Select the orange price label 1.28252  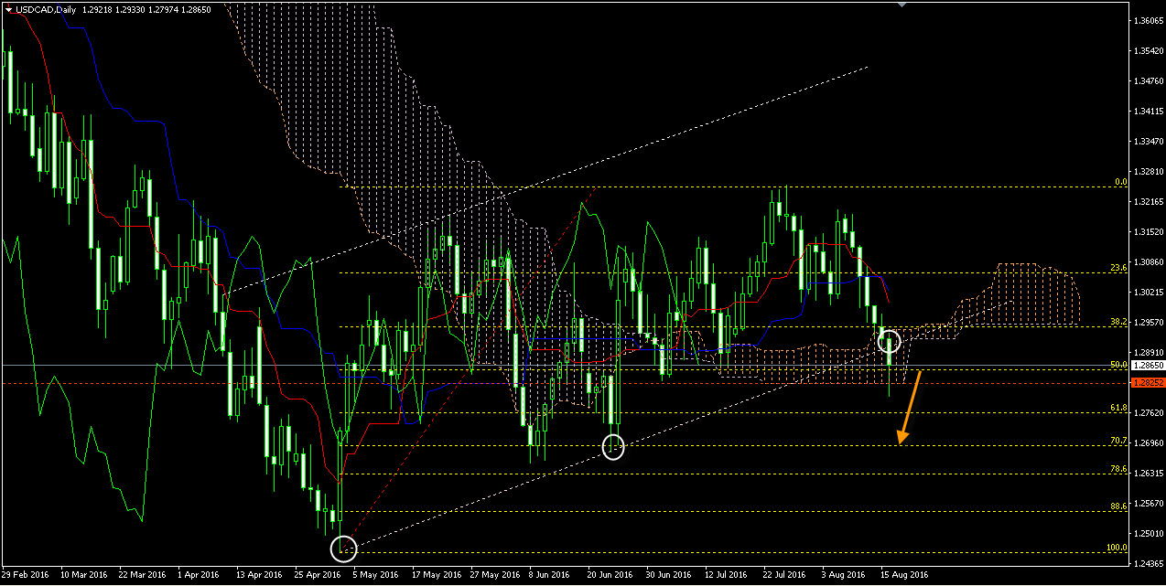click(x=1149, y=383)
